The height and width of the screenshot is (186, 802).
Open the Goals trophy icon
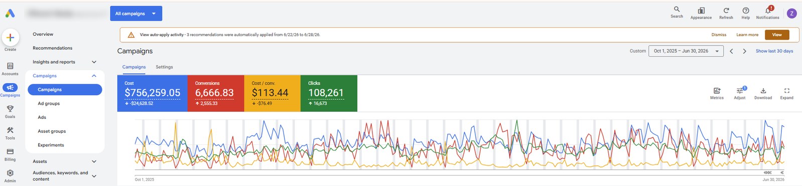(10, 109)
